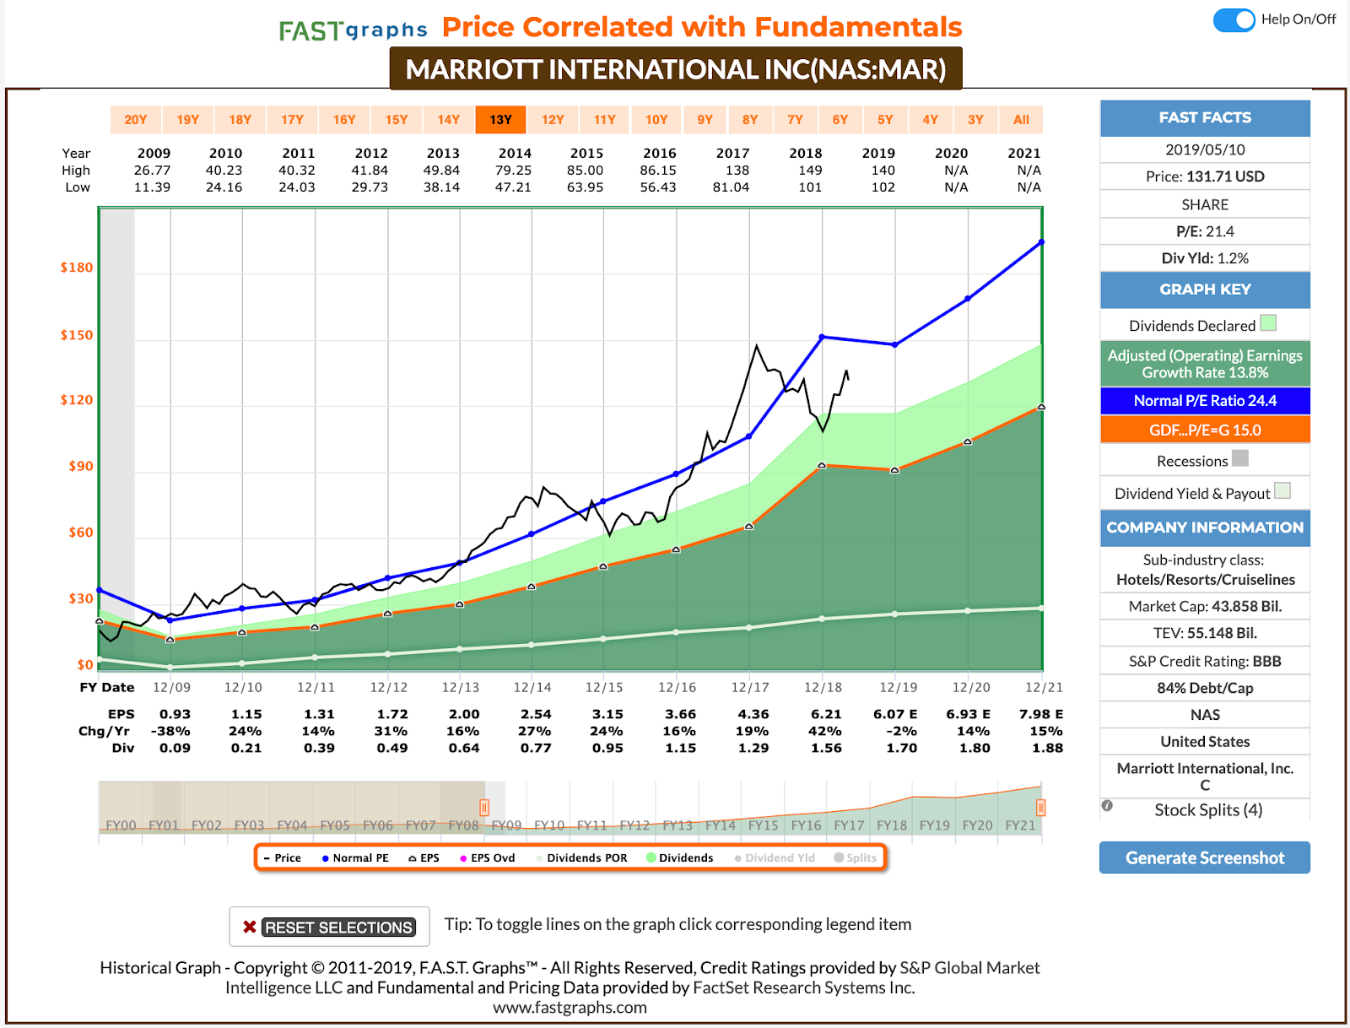The width and height of the screenshot is (1350, 1028).
Task: Click the 2021 Normal PE forecast point
Action: (x=1042, y=242)
